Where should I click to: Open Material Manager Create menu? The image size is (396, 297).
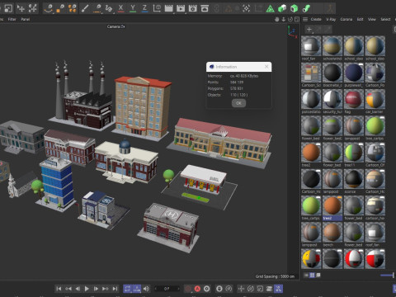(x=316, y=19)
